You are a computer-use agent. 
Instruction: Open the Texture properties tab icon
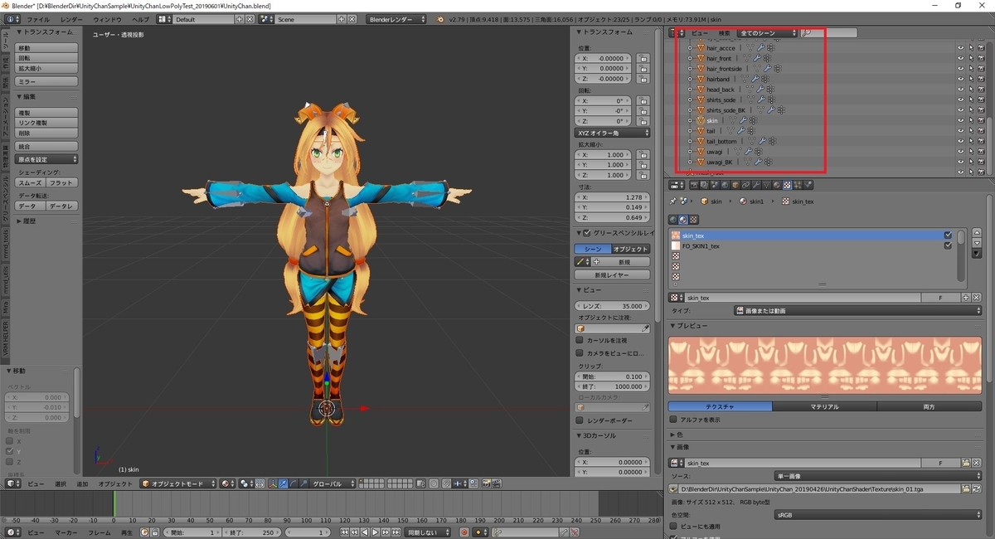[x=787, y=185]
